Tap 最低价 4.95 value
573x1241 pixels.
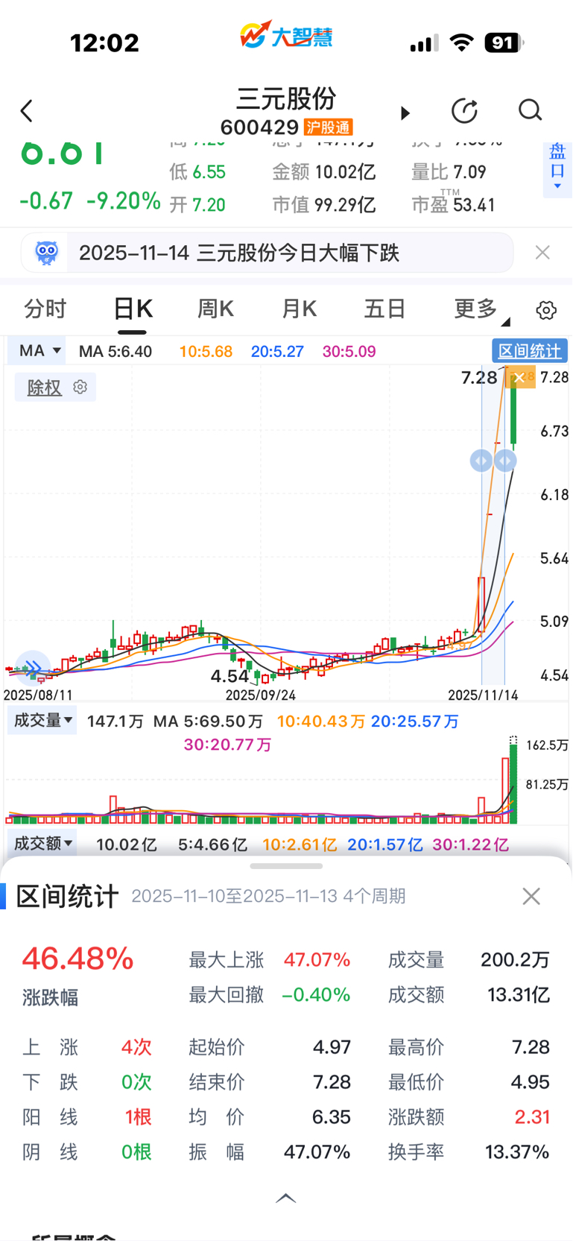(x=531, y=1082)
